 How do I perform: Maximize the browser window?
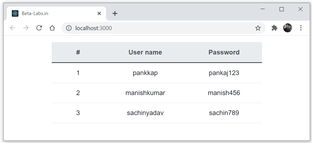(x=281, y=9)
